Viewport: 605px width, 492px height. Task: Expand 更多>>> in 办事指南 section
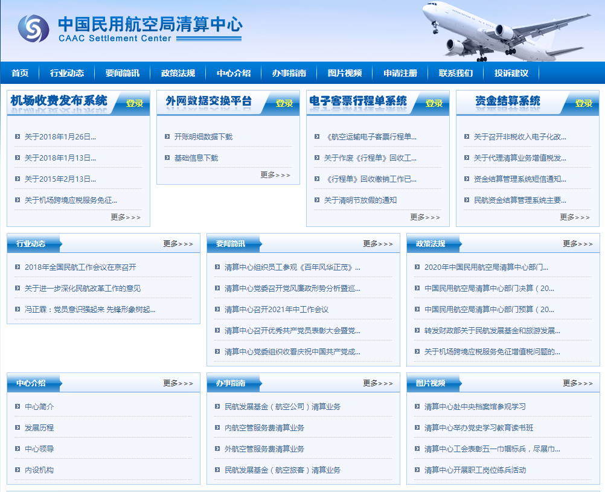[378, 383]
